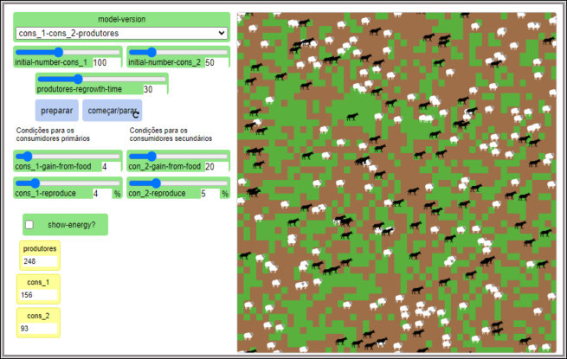The image size is (567, 359).
Task: Toggle the show-energy? checkbox
Action: (29, 225)
